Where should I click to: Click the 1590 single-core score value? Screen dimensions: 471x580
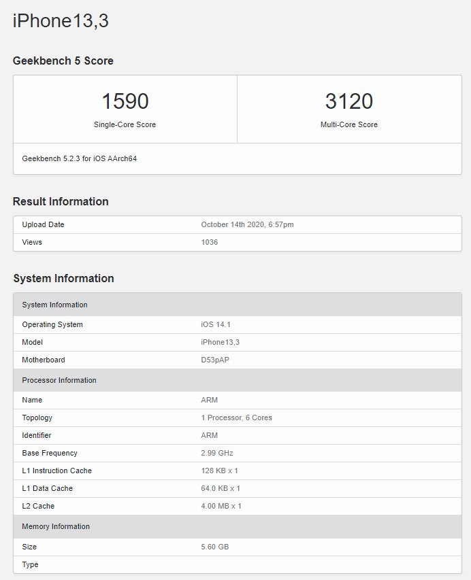125,101
